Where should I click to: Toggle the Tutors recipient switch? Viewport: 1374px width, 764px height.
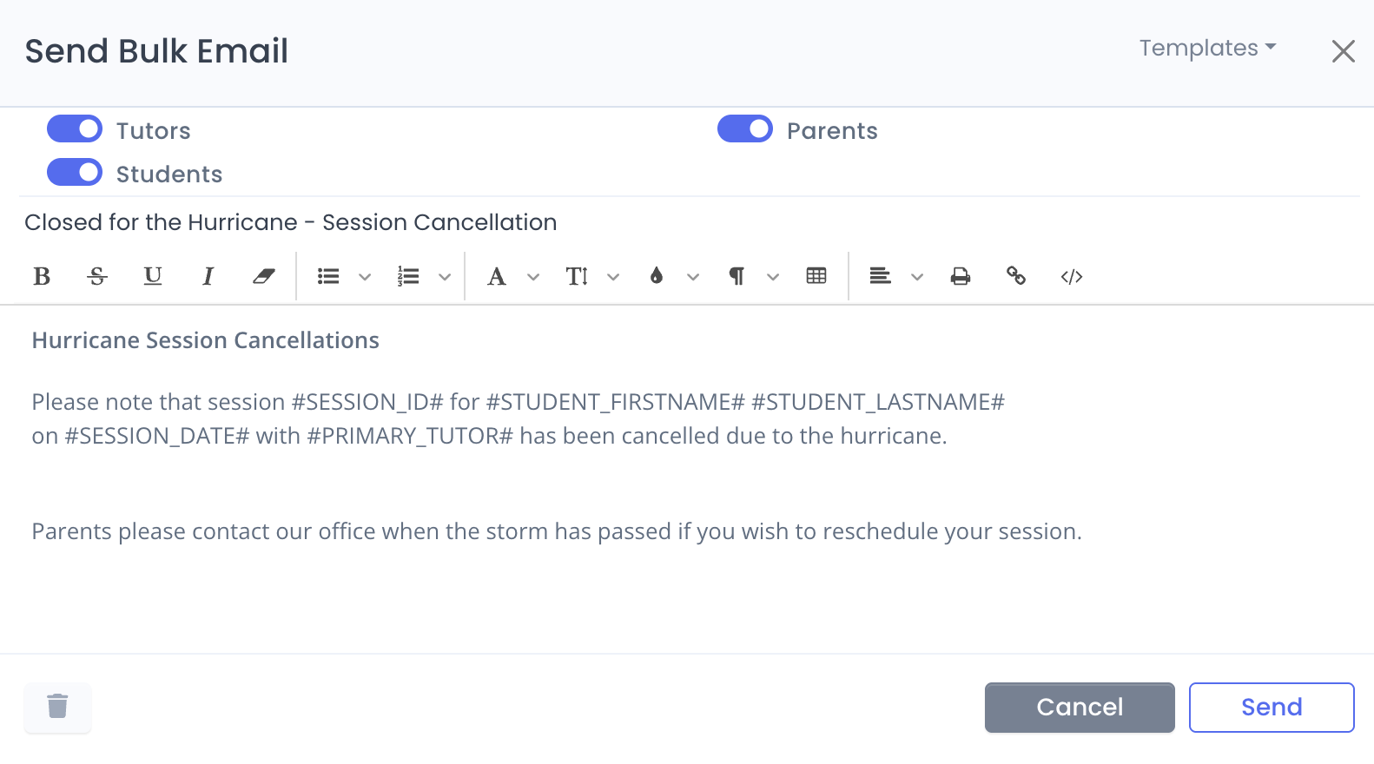point(75,129)
